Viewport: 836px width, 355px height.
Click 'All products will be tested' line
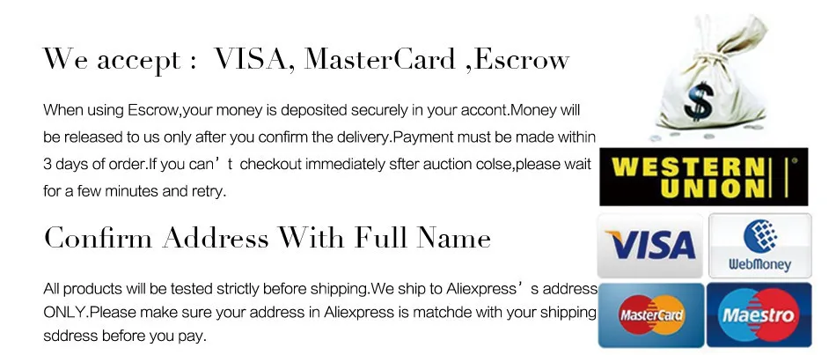coord(320,289)
